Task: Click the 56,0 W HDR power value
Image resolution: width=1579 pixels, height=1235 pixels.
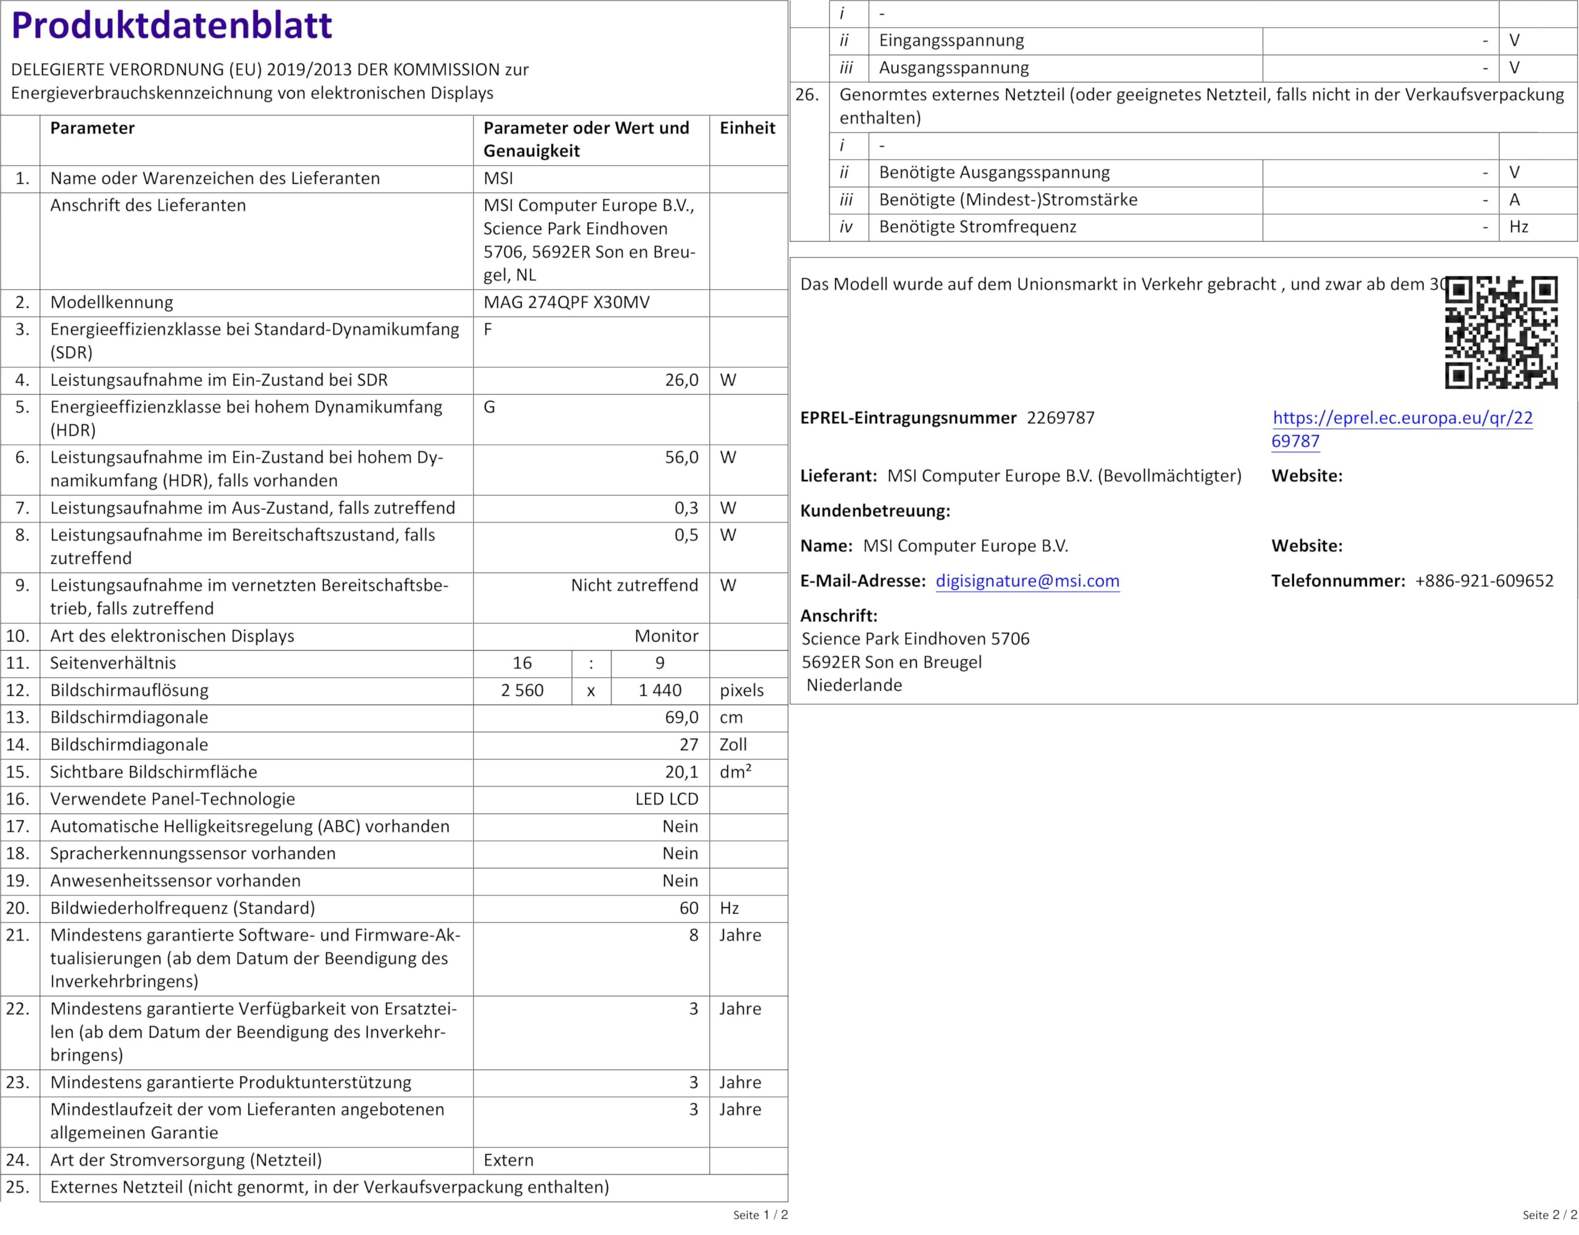Action: pos(681,458)
